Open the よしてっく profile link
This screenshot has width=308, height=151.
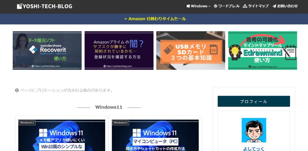[x=254, y=149]
